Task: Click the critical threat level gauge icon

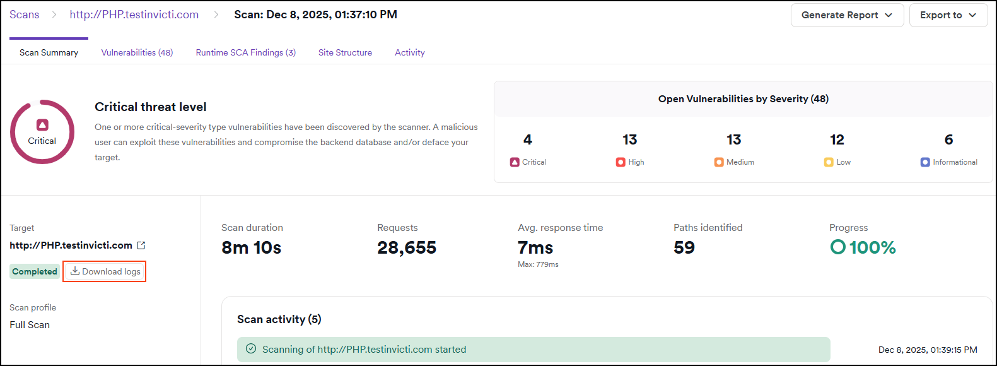Action: pyautogui.click(x=42, y=131)
